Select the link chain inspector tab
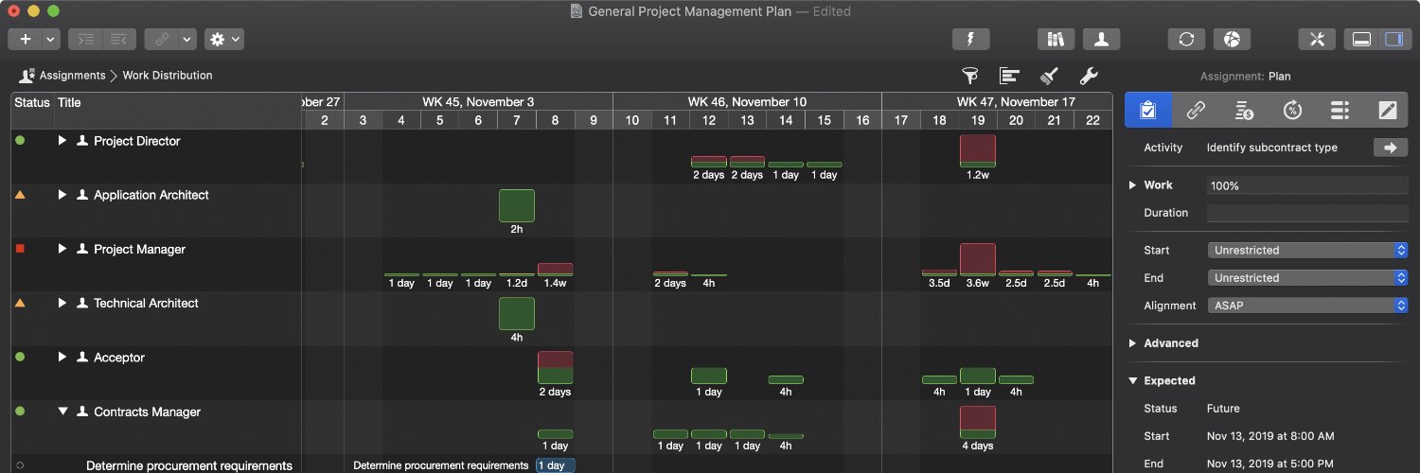The image size is (1420, 473). (x=1196, y=111)
